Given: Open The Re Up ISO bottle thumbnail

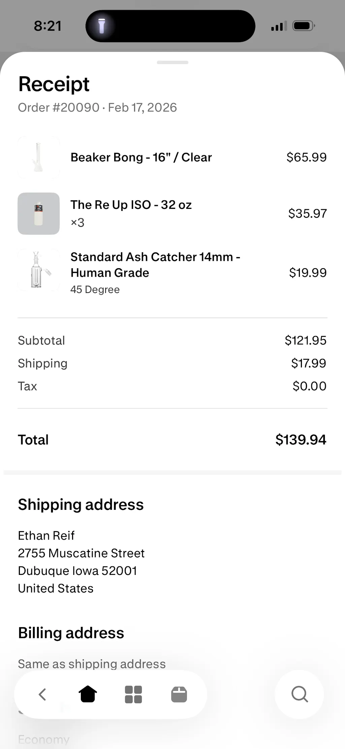Looking at the screenshot, I should click(38, 214).
